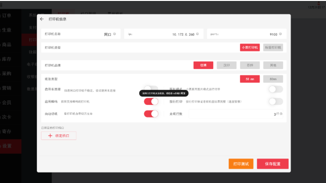Screen dimensions: 326x183
Task: Clear the port value with its clear icon
Action: pos(280,34)
